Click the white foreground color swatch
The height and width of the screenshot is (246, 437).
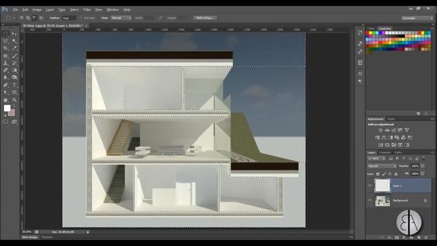pyautogui.click(x=8, y=108)
